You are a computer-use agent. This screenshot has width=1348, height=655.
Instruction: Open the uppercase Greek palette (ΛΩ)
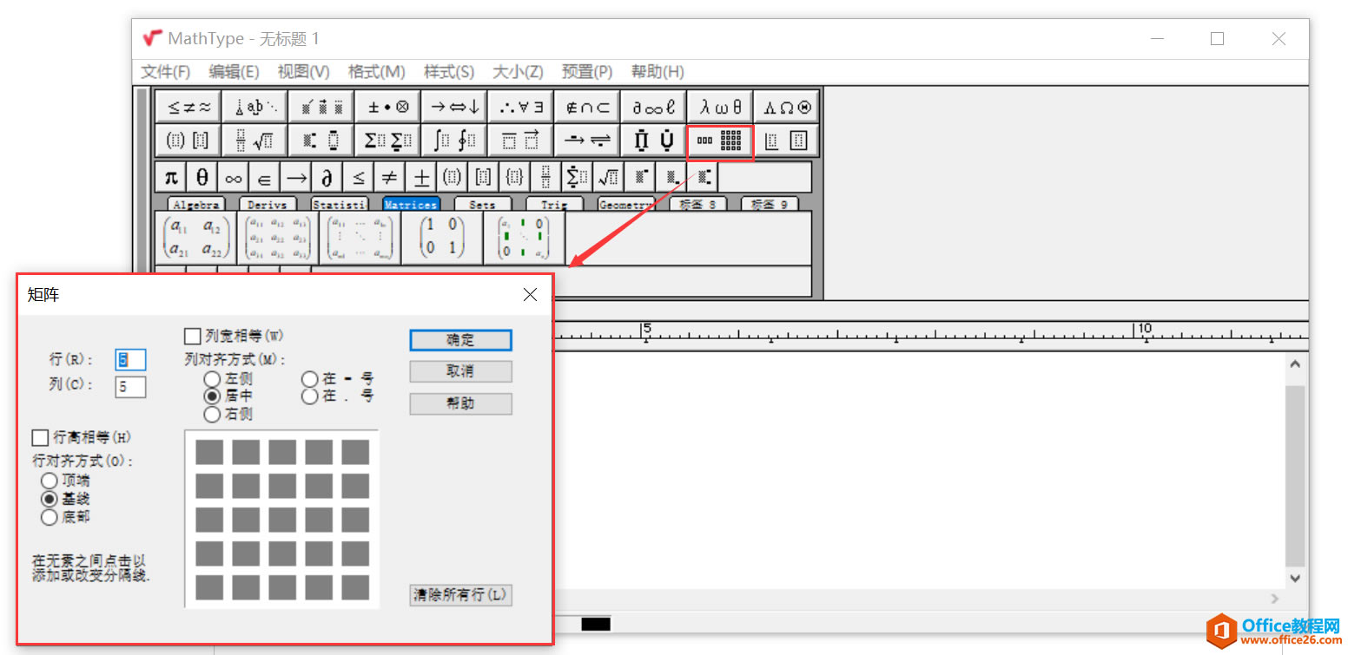click(x=787, y=107)
